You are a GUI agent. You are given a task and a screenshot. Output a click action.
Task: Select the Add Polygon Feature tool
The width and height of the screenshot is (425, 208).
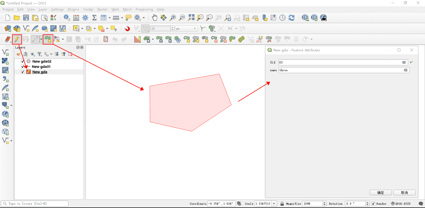point(48,39)
